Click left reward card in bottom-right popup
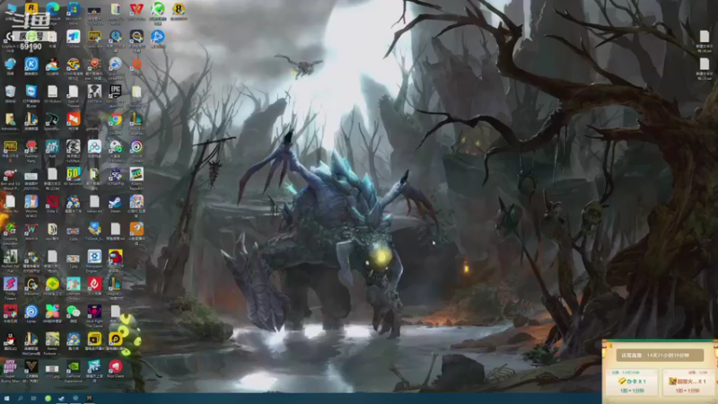The width and height of the screenshot is (718, 404). 632,382
